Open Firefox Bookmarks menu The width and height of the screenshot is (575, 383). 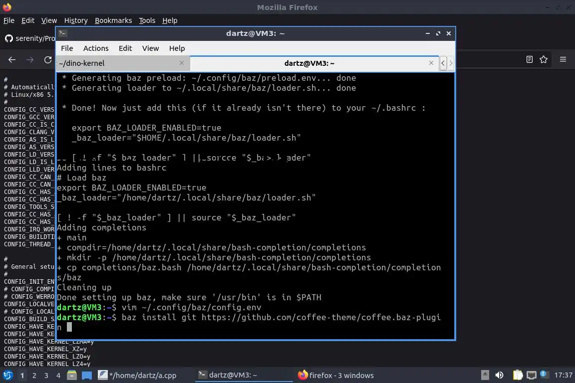[x=113, y=20]
